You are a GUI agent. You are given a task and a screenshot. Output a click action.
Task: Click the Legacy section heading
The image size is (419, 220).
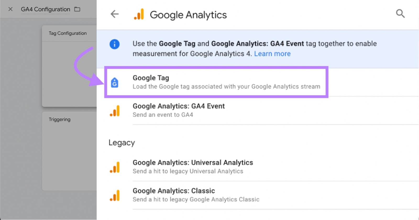[x=121, y=142]
